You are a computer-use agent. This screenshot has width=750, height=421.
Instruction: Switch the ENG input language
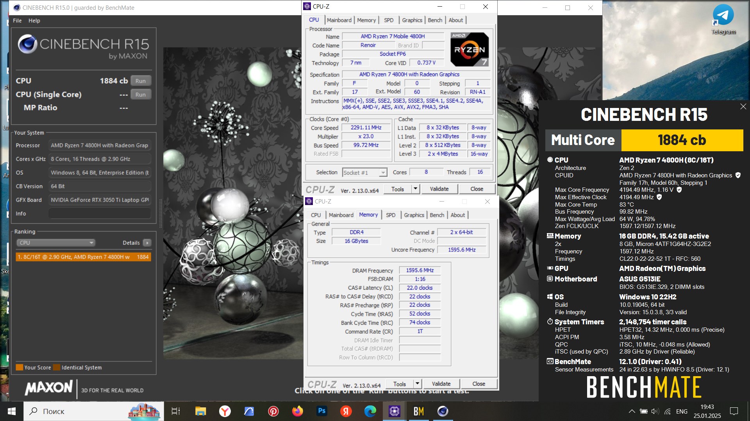coord(682,411)
